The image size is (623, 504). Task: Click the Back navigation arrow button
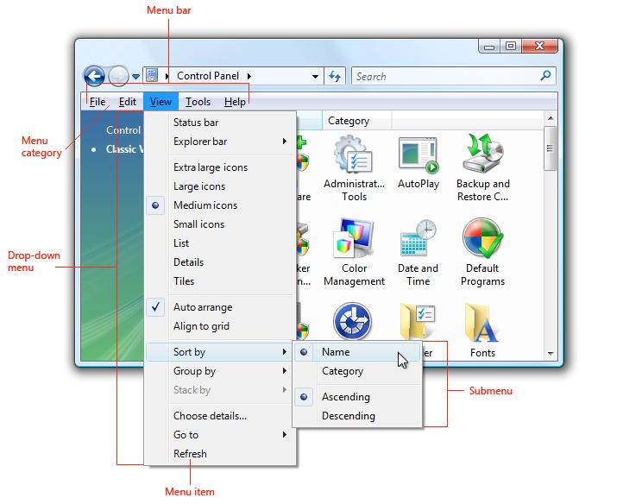pyautogui.click(x=94, y=77)
